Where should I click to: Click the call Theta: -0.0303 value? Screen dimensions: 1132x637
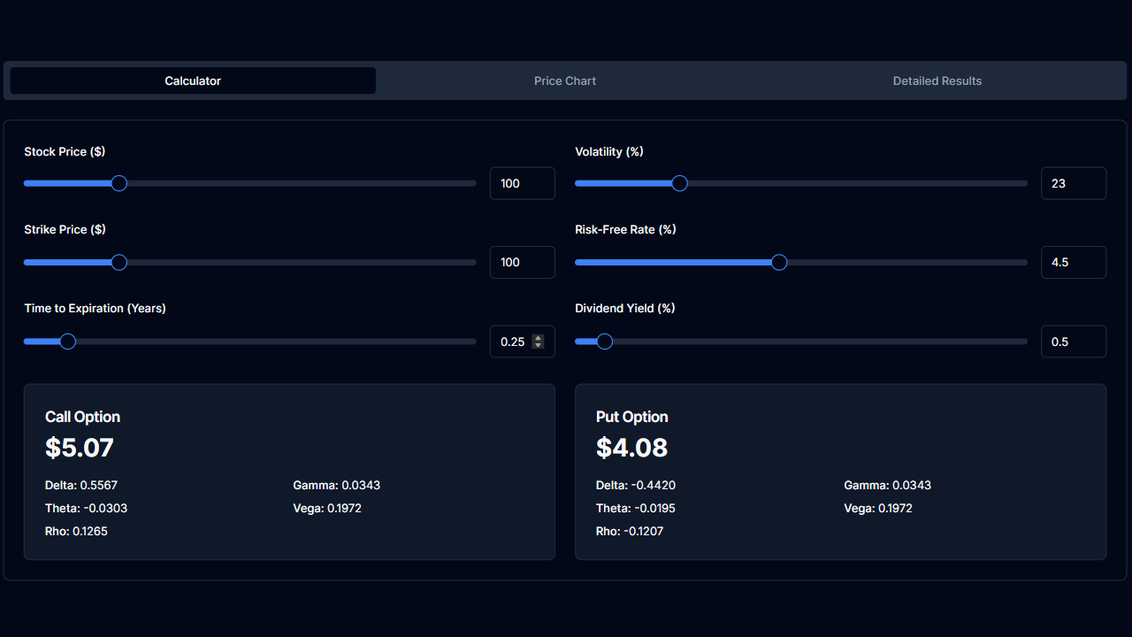click(x=87, y=508)
